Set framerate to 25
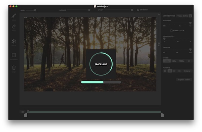Screen dimensions: 202x132 [170, 71]
